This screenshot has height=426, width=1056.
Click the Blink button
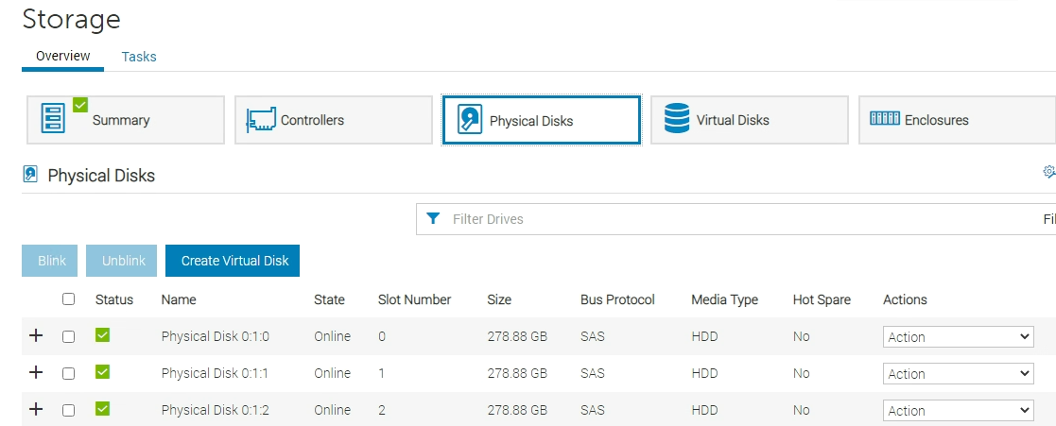[x=50, y=261]
